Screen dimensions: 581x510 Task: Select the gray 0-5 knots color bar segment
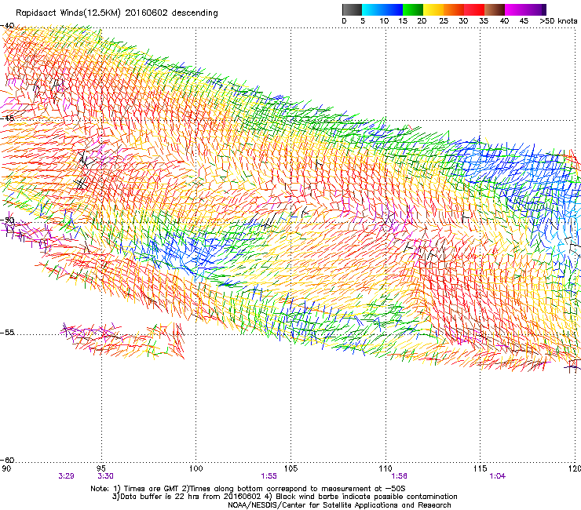(x=353, y=9)
